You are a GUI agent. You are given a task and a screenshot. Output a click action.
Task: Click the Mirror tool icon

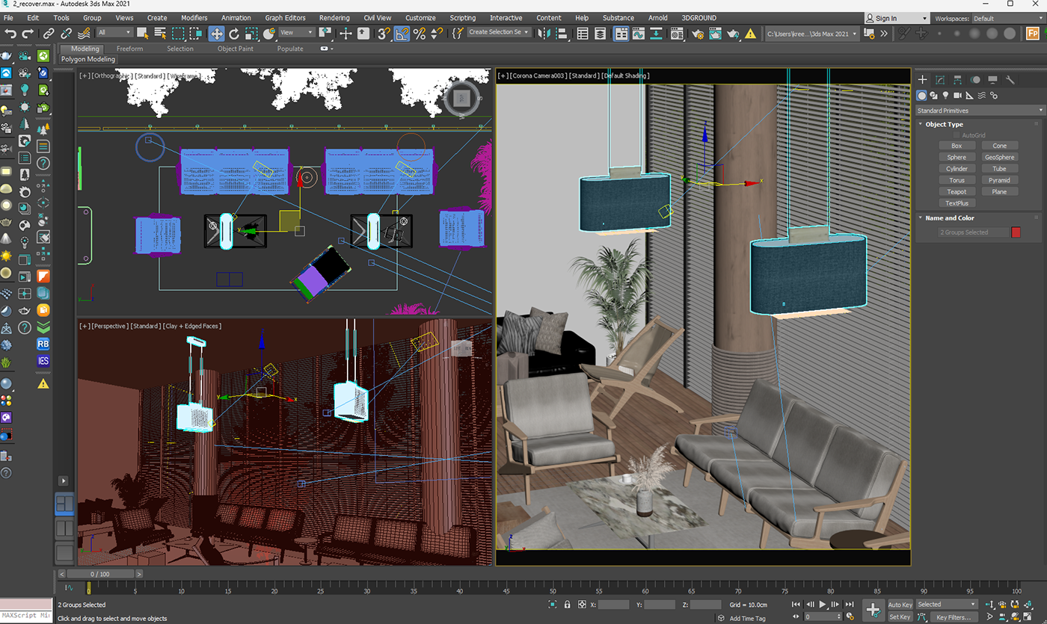pyautogui.click(x=544, y=33)
